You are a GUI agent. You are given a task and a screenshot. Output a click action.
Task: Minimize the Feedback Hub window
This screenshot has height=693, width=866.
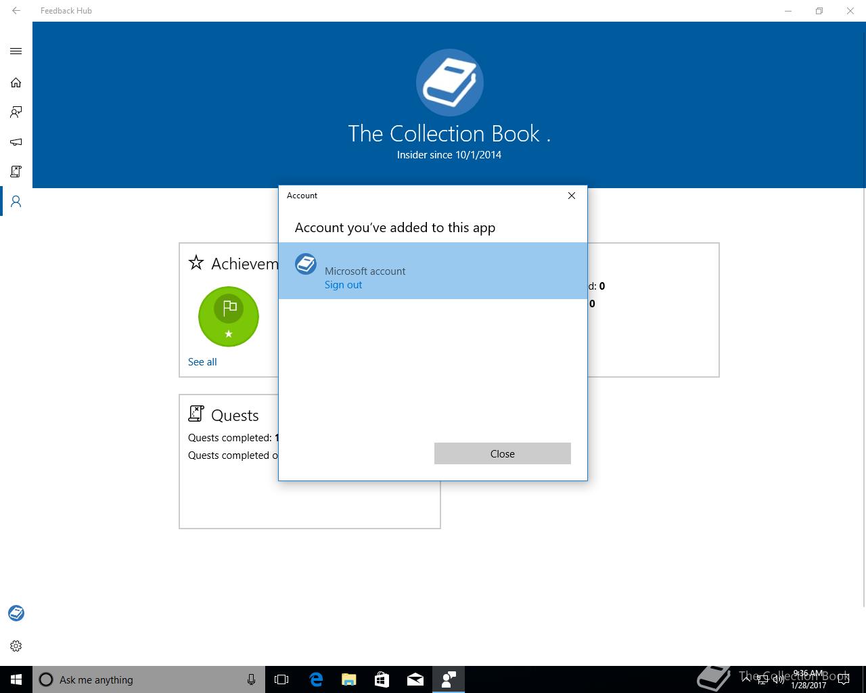[x=788, y=11]
